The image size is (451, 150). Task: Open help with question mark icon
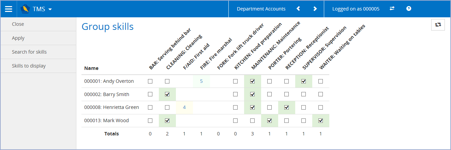point(409,9)
